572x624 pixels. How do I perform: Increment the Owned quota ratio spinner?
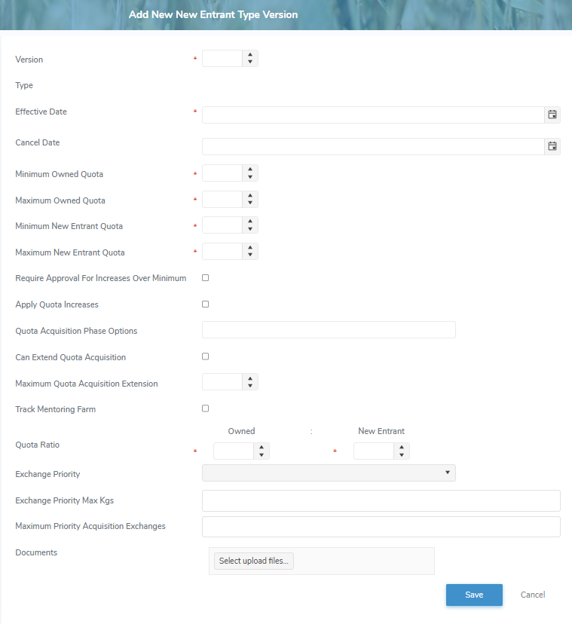point(261,447)
